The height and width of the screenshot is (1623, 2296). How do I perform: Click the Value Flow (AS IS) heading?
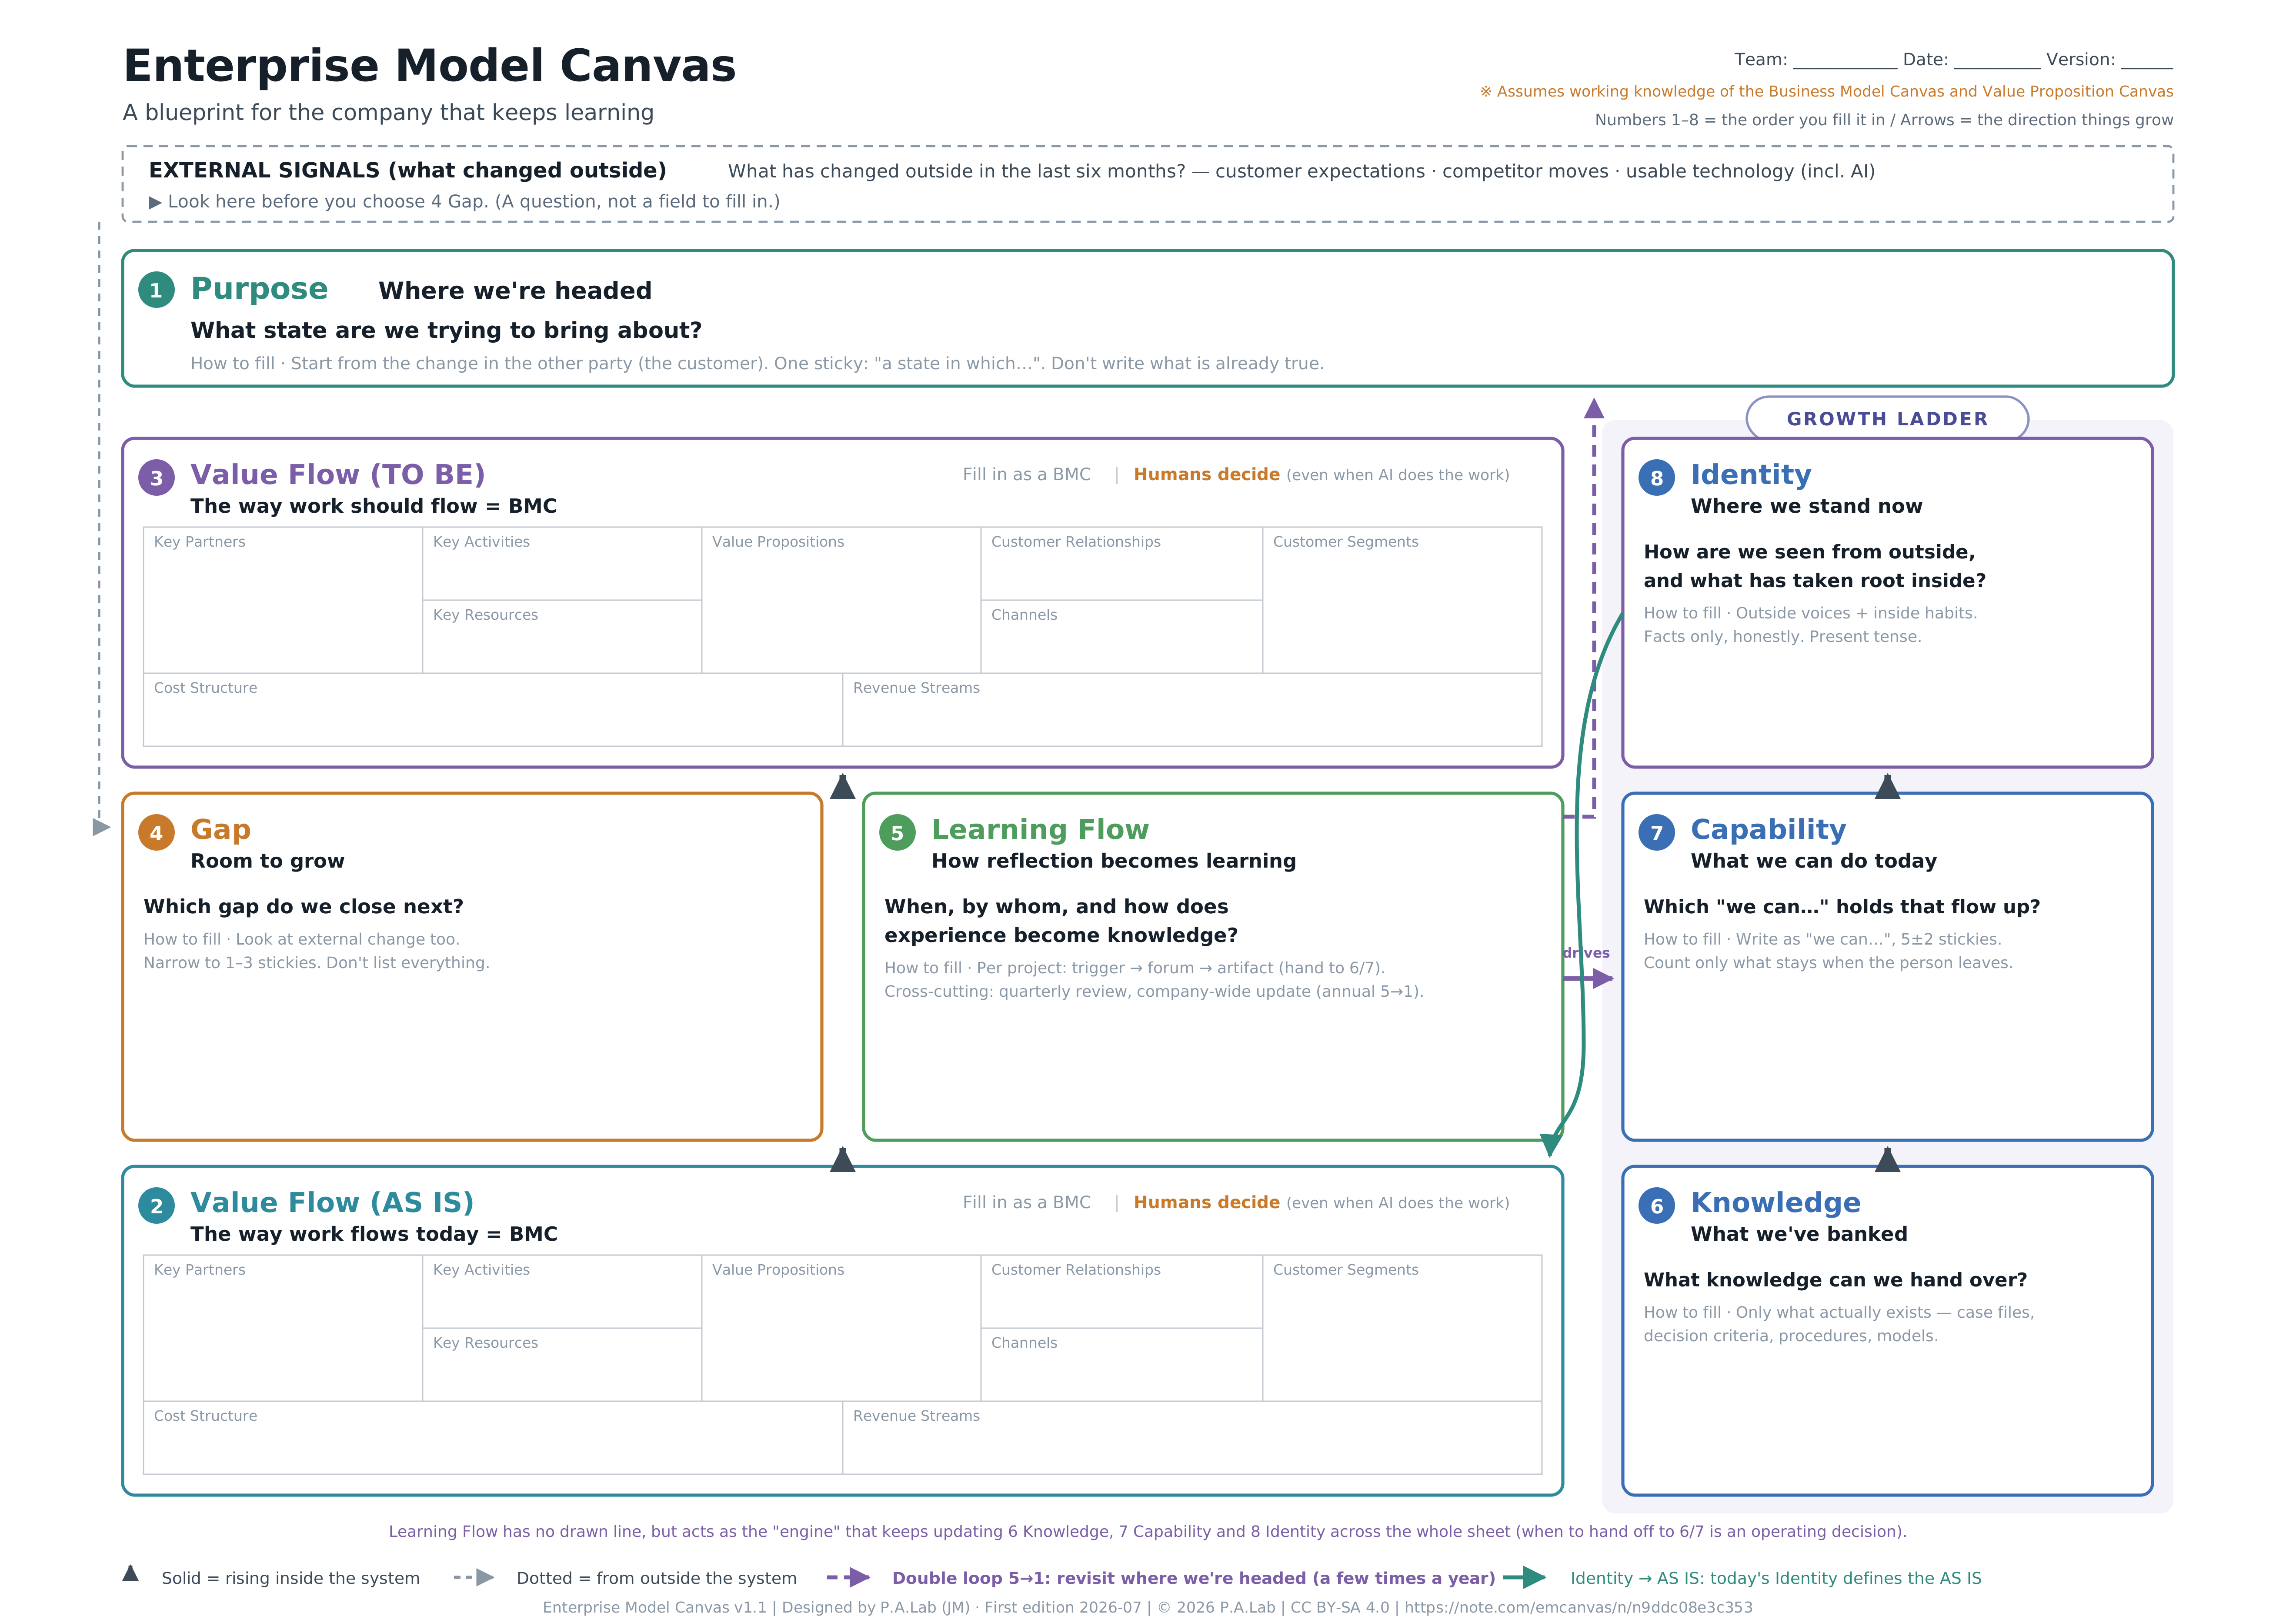(x=332, y=1202)
